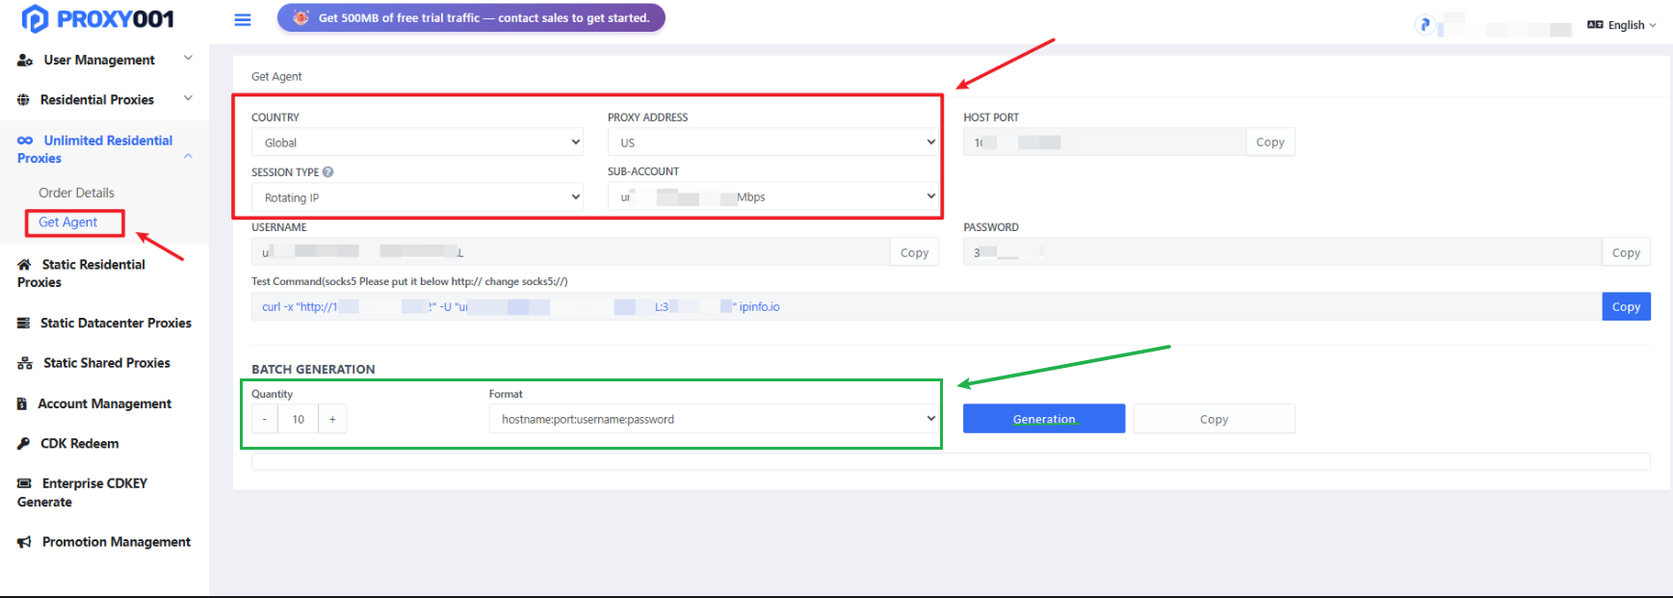Open the language selector icon near English

point(1595,25)
